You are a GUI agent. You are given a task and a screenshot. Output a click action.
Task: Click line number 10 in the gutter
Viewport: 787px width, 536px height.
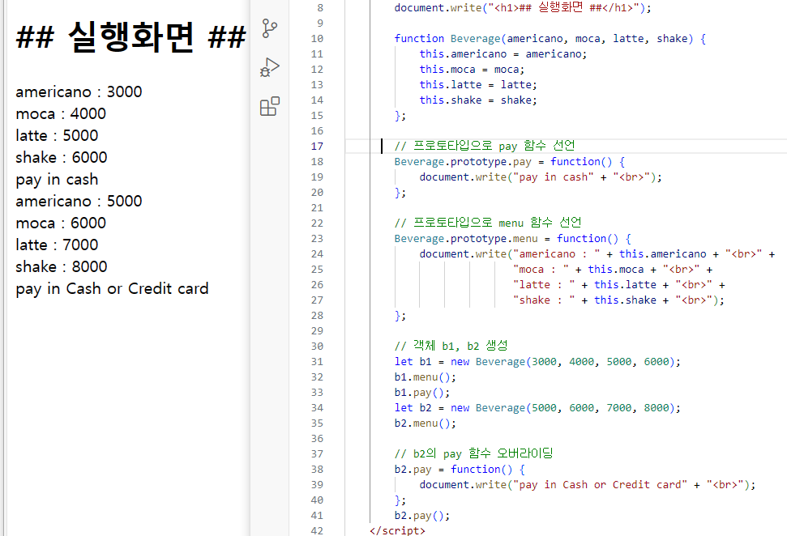(317, 39)
